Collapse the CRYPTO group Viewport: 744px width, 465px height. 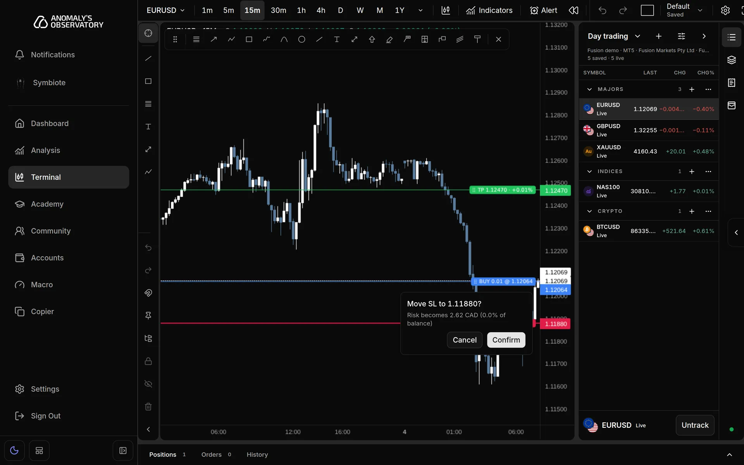tap(589, 211)
